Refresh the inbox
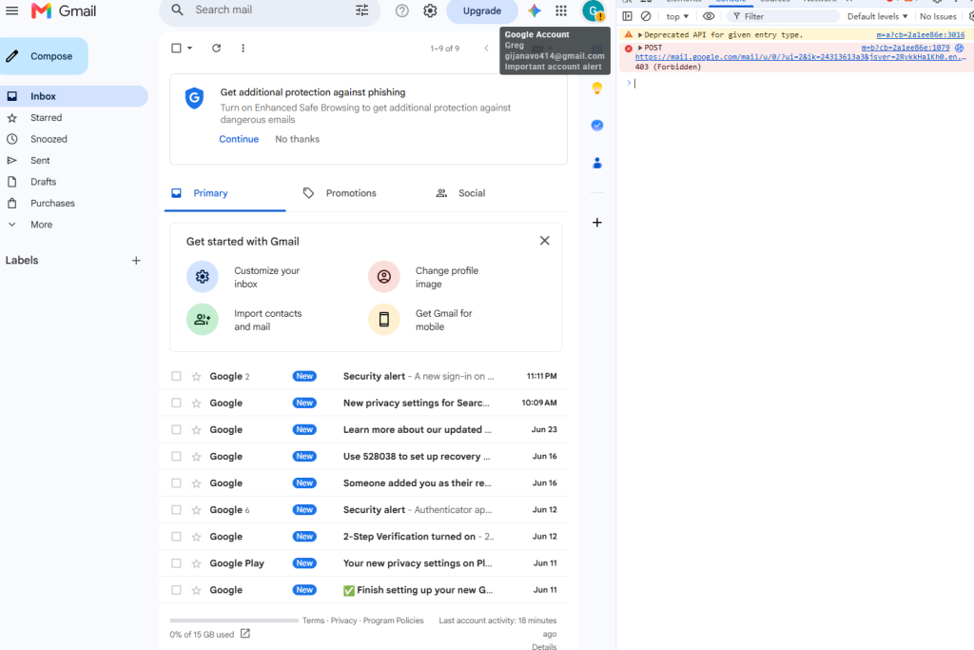Screen dimensions: 974x650 tap(216, 48)
